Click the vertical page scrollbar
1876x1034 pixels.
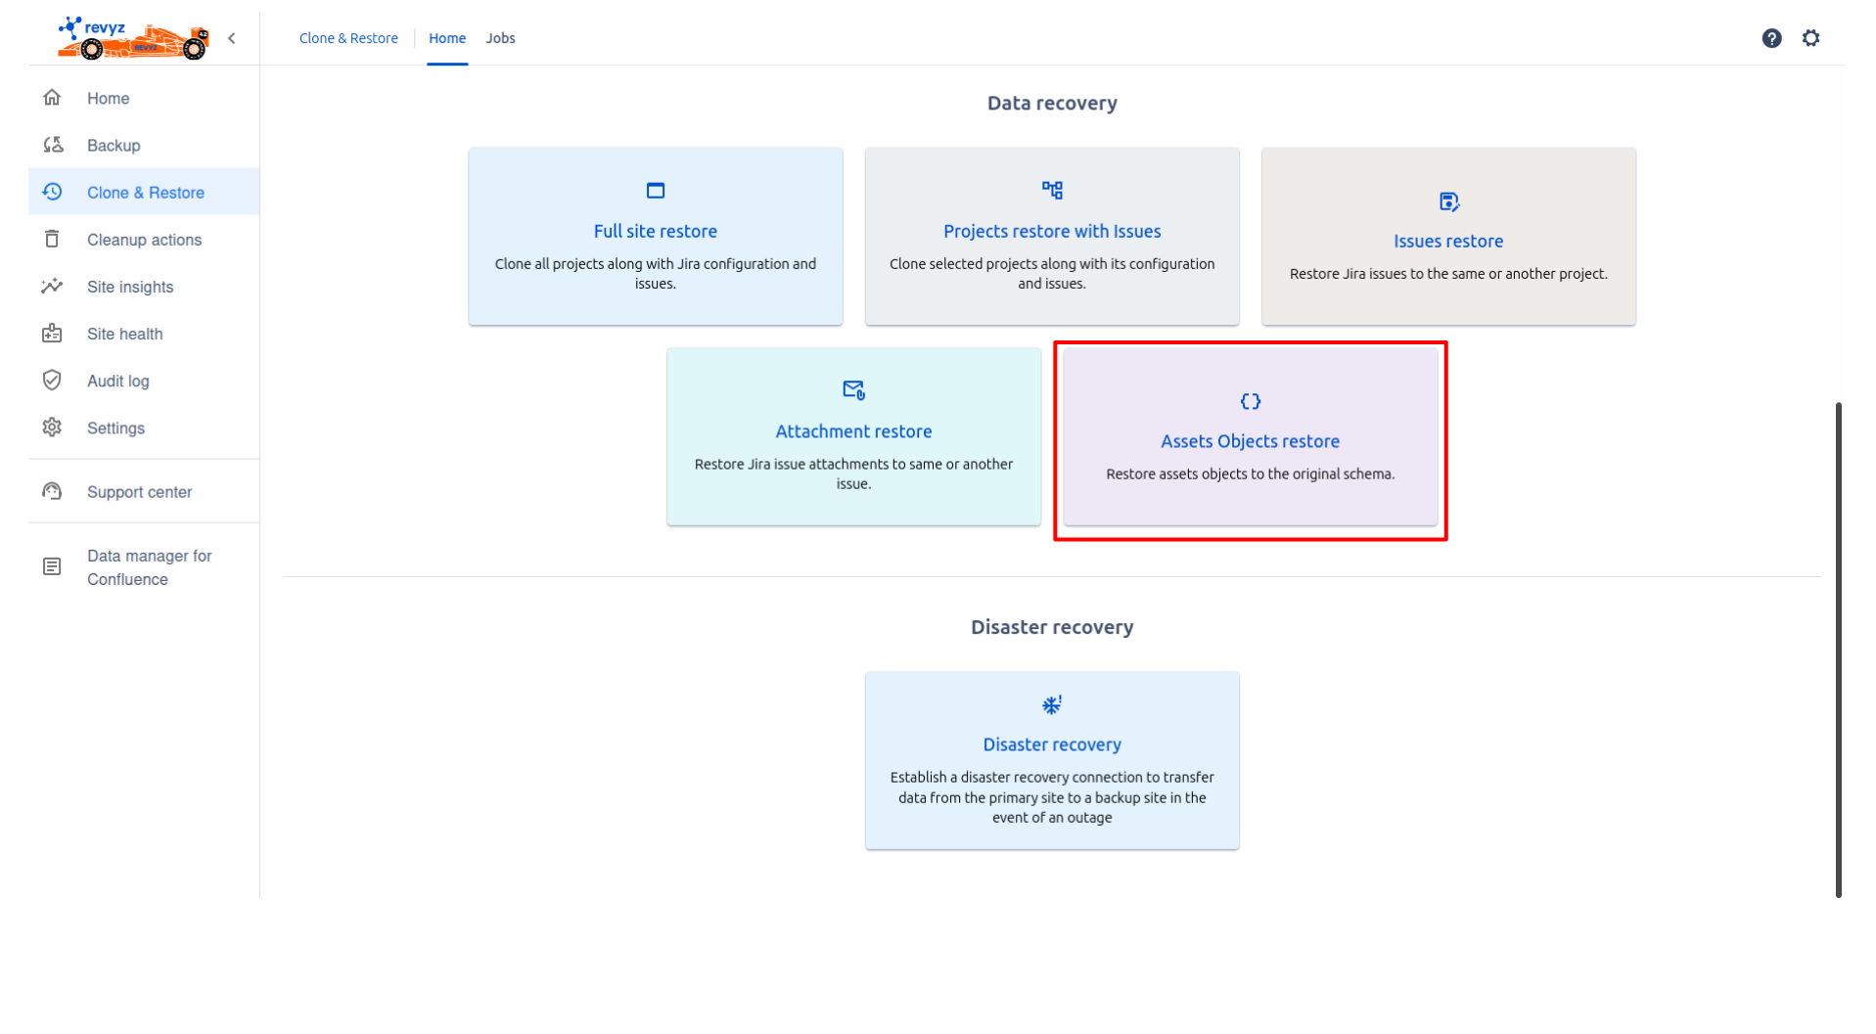[x=1838, y=648]
